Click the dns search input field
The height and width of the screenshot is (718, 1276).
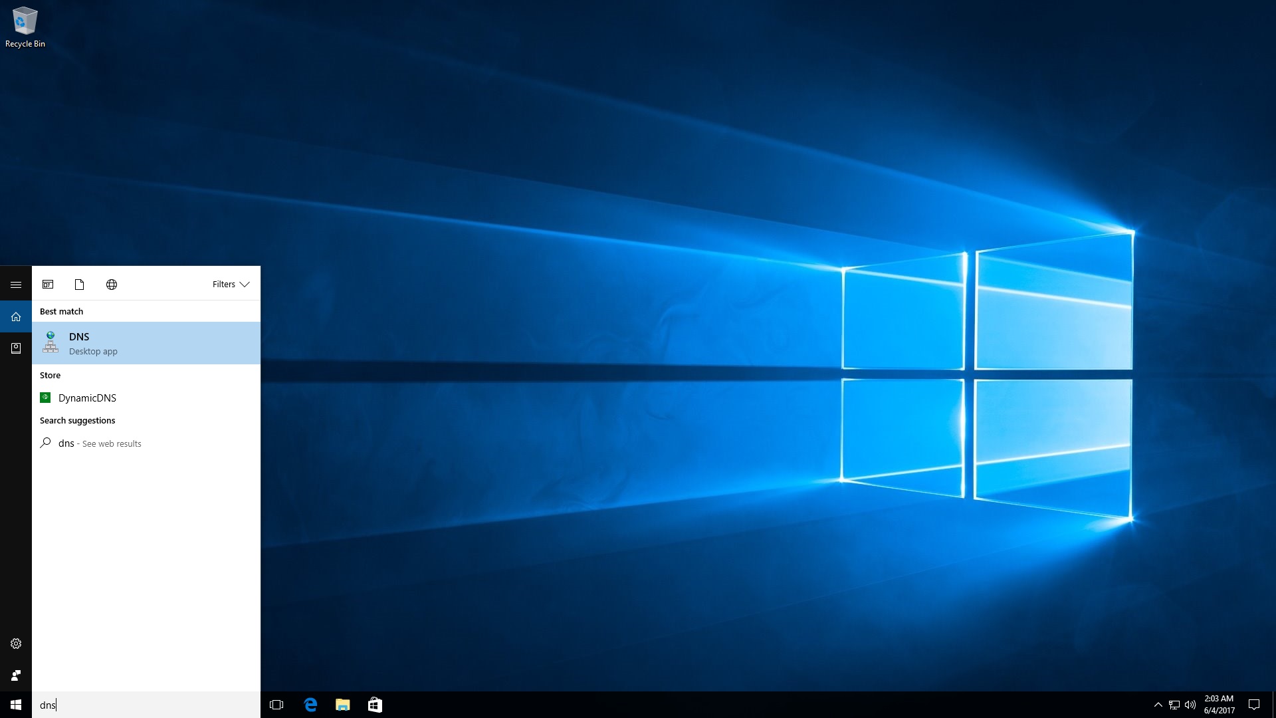146,705
